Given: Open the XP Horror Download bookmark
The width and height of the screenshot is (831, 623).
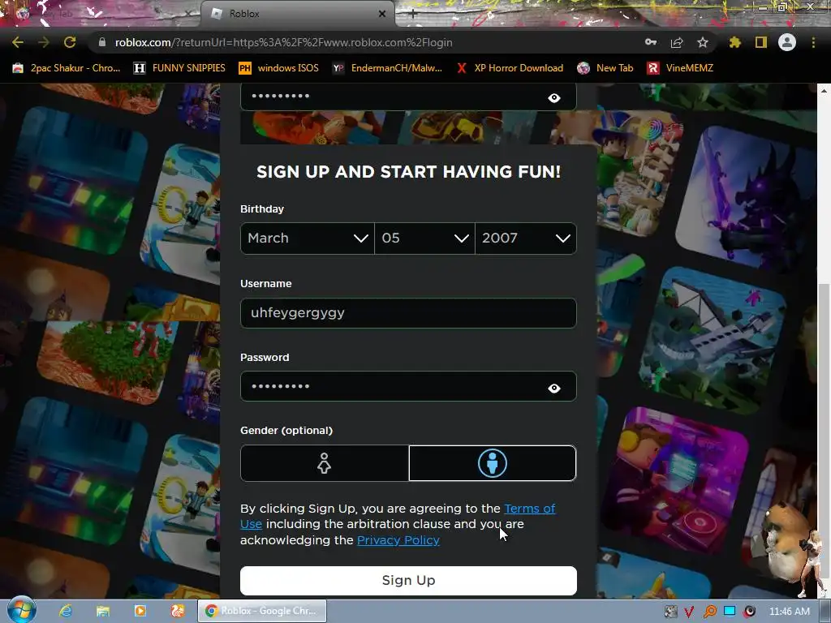Looking at the screenshot, I should point(510,68).
